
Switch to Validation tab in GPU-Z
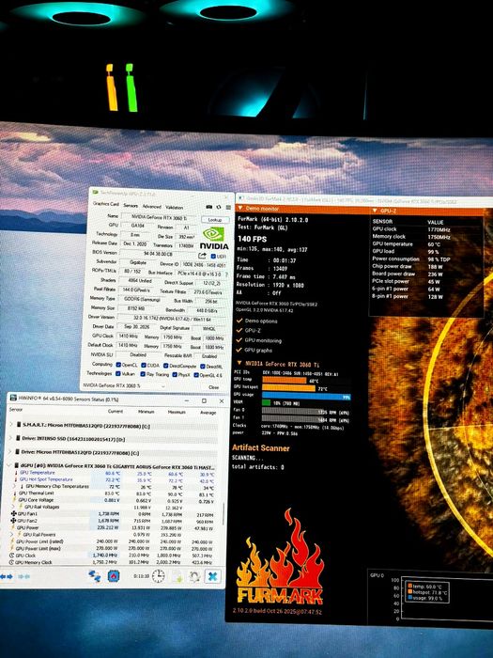(x=175, y=207)
